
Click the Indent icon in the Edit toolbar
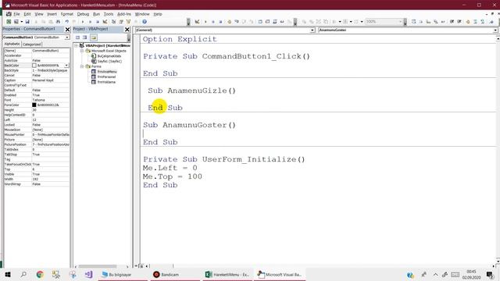452,22
